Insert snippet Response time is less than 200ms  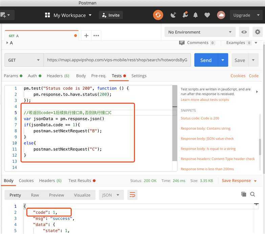coord(207,169)
